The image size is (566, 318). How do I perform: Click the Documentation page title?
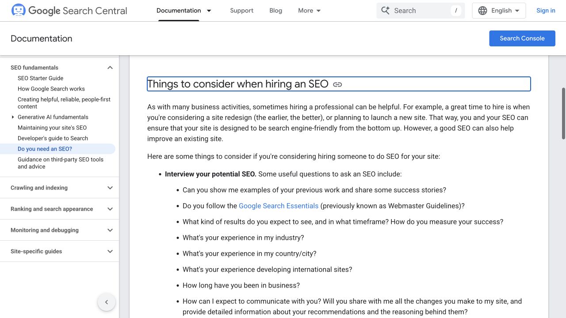(x=42, y=38)
